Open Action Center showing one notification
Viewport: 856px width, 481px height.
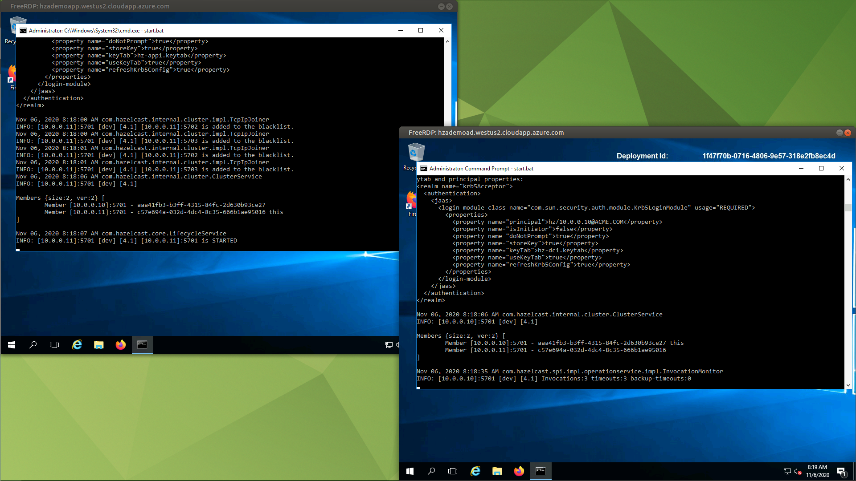[x=842, y=472]
